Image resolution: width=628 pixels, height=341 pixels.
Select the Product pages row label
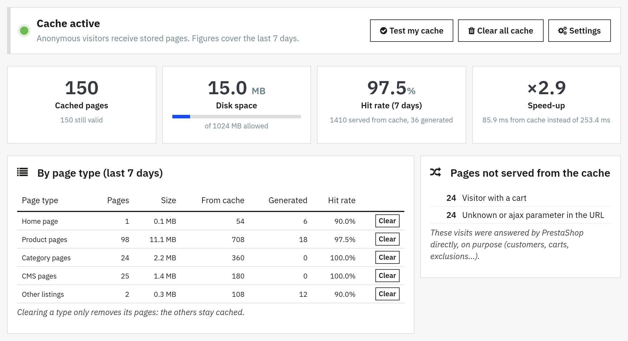45,240
